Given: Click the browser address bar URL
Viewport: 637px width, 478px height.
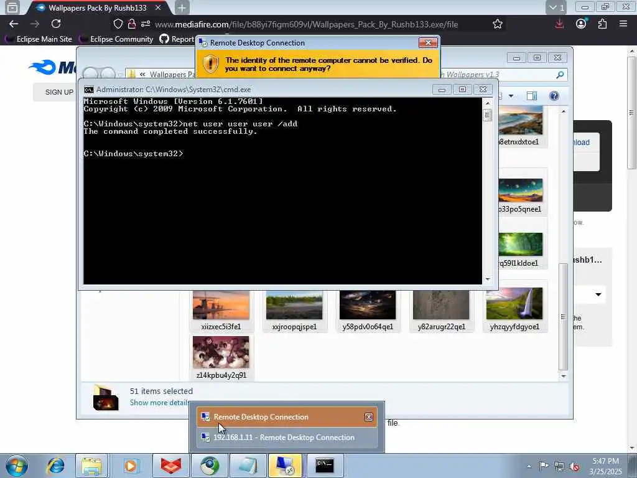Looking at the screenshot, I should (306, 24).
